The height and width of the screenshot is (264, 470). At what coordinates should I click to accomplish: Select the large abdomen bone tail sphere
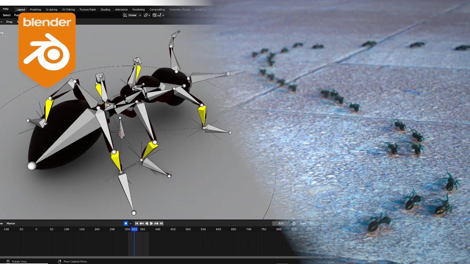tap(32, 166)
